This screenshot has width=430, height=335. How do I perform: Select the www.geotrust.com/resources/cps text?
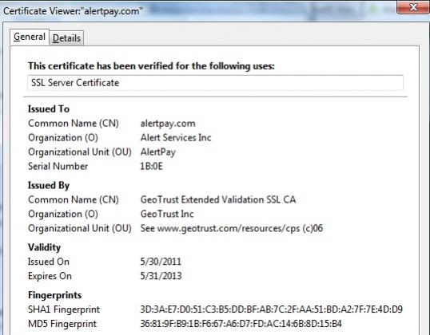229,228
